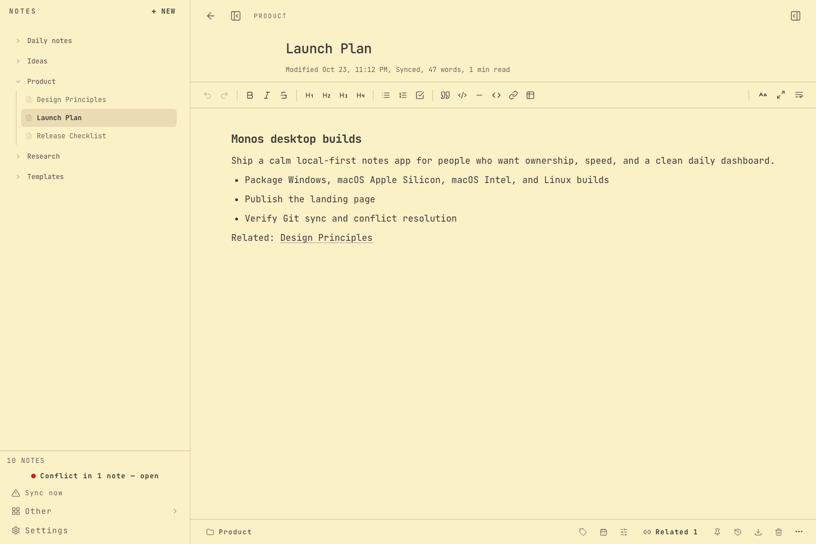Delete note with trash icon

[779, 532]
